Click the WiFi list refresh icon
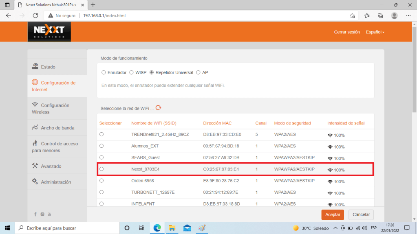Screen dimensions: 417x234 coord(159,108)
